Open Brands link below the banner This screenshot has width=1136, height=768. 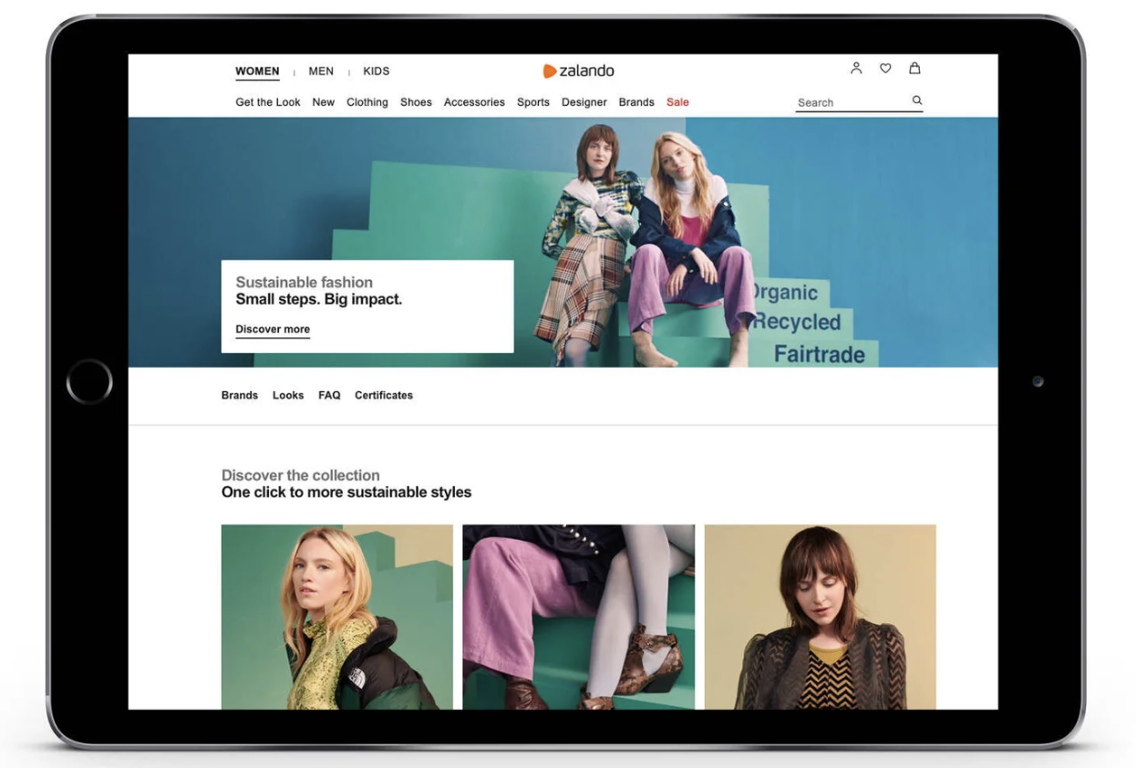click(x=240, y=395)
